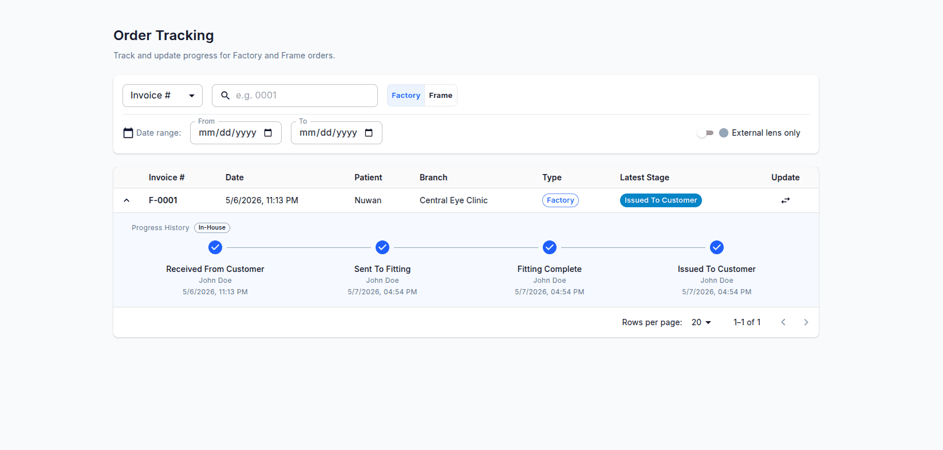Click the Issued To Customer step label in timeline
Image resolution: width=943 pixels, height=450 pixels.
[717, 269]
